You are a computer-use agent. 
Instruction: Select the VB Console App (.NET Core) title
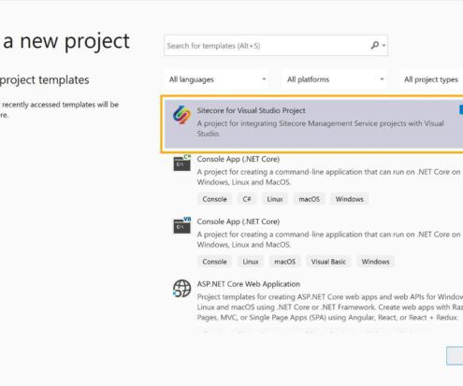239,222
